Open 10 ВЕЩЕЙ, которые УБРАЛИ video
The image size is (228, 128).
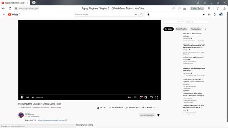coord(193,106)
